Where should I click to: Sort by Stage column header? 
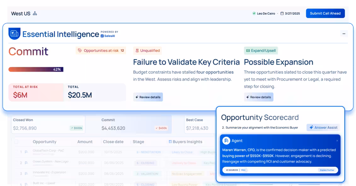[138, 142]
